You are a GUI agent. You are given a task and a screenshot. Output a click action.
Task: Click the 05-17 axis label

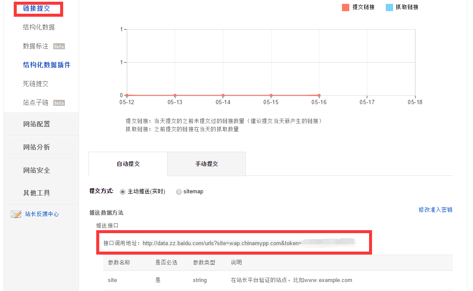367,102
